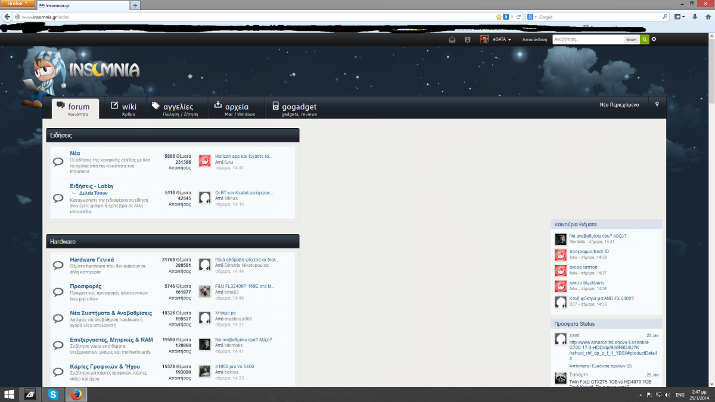Open the Firefox downloads arrow

coord(694,17)
